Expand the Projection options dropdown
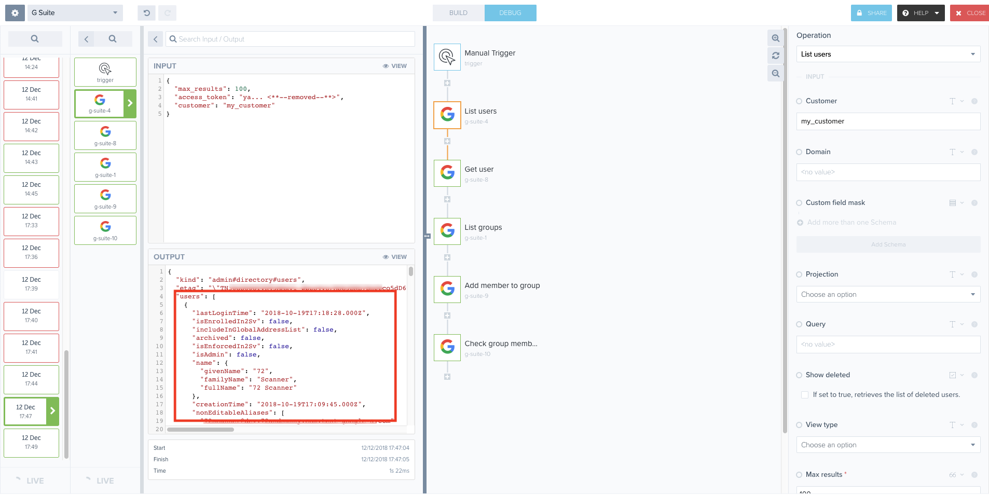This screenshot has width=989, height=495. point(888,295)
